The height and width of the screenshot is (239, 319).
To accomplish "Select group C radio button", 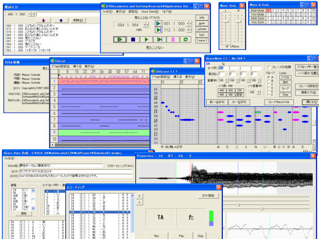I will coord(269,84).
